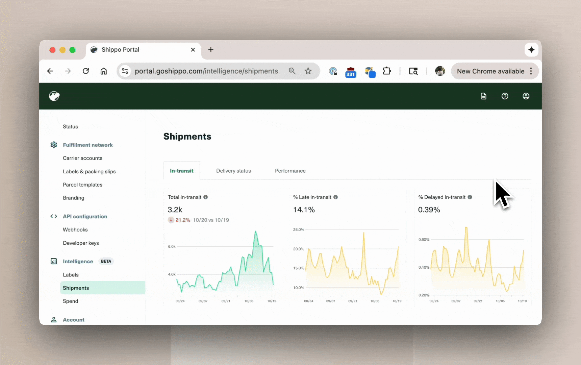This screenshot has height=365, width=581.
Task: Open Spend under Intelligence
Action: click(x=70, y=301)
